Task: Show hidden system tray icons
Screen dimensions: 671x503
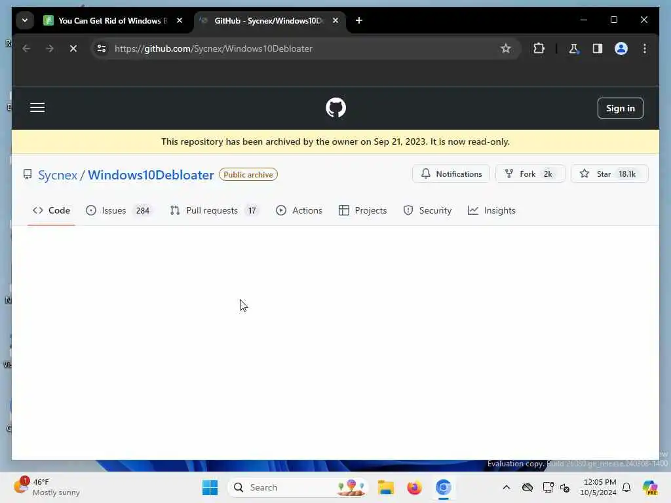Action: (x=507, y=487)
